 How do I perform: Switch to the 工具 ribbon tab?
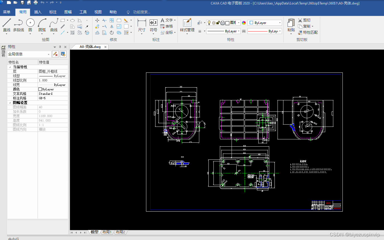(x=83, y=12)
